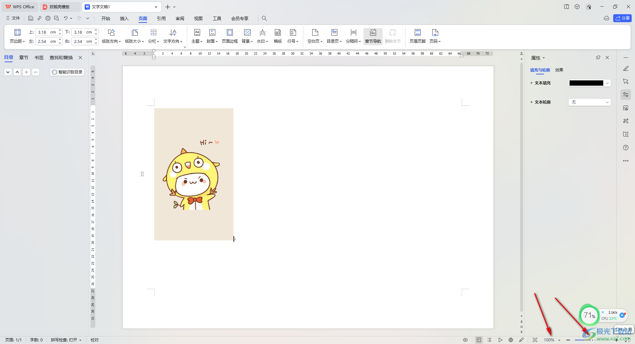This screenshot has height=344, width=635.
Task: Switch to outline view in status bar
Action: [x=489, y=340]
